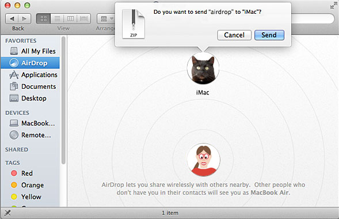Select All My Files in sidebar
The width and height of the screenshot is (339, 219).
tap(31, 51)
